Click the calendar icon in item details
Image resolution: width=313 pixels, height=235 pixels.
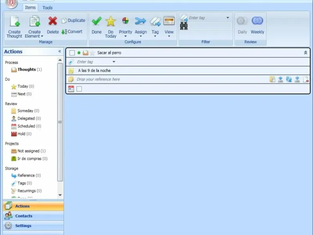tap(71, 89)
